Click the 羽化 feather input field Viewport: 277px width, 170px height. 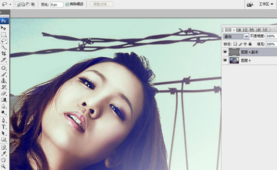[56, 4]
